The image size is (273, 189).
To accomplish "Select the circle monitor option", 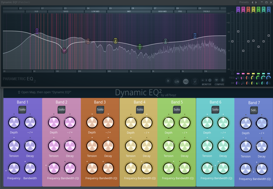I will click(210, 80).
